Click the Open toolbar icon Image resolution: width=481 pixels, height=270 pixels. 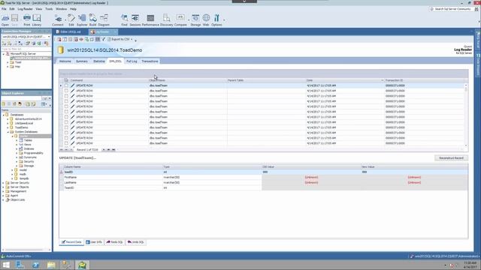5,20
